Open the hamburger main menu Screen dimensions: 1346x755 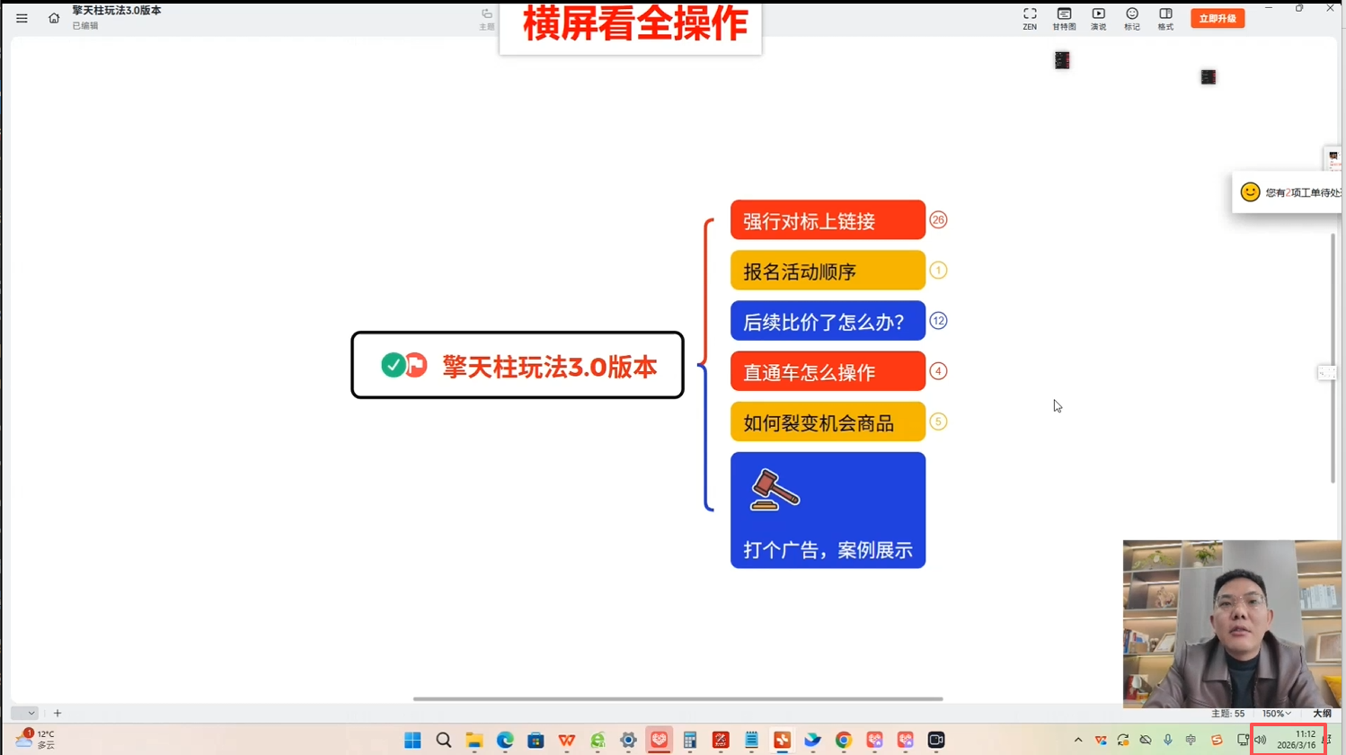[22, 18]
